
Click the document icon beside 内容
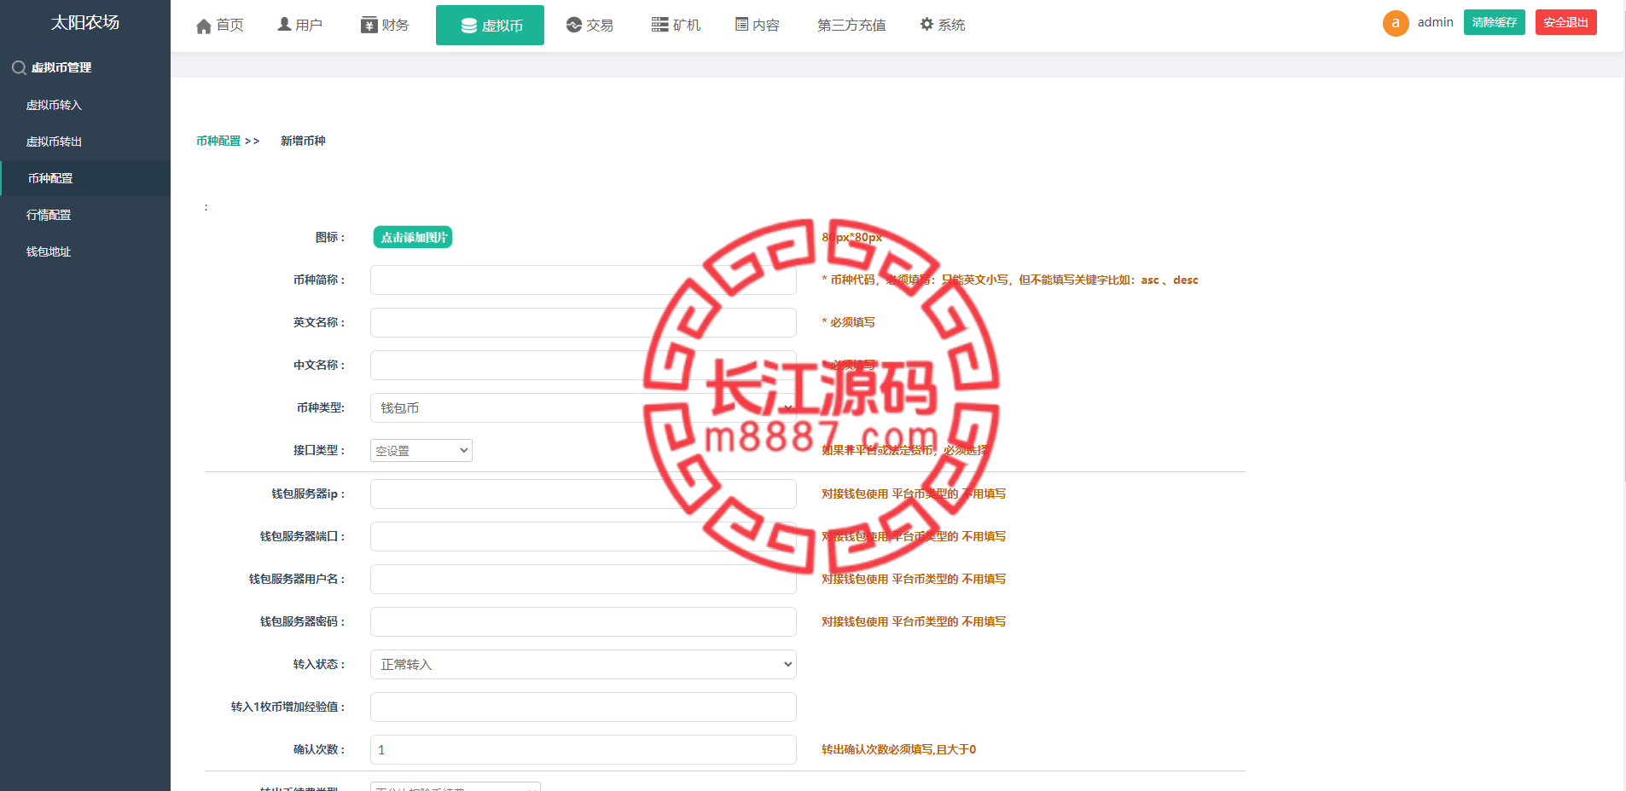[x=742, y=25]
